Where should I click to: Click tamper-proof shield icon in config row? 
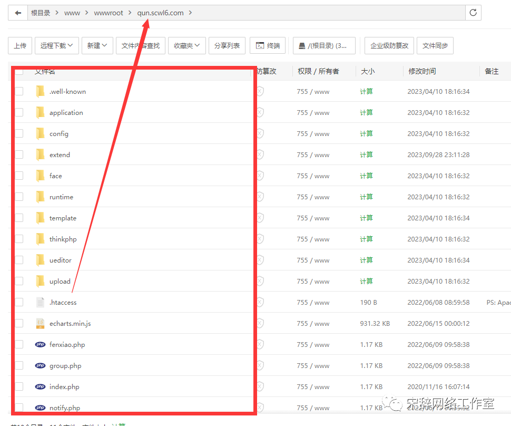click(260, 133)
